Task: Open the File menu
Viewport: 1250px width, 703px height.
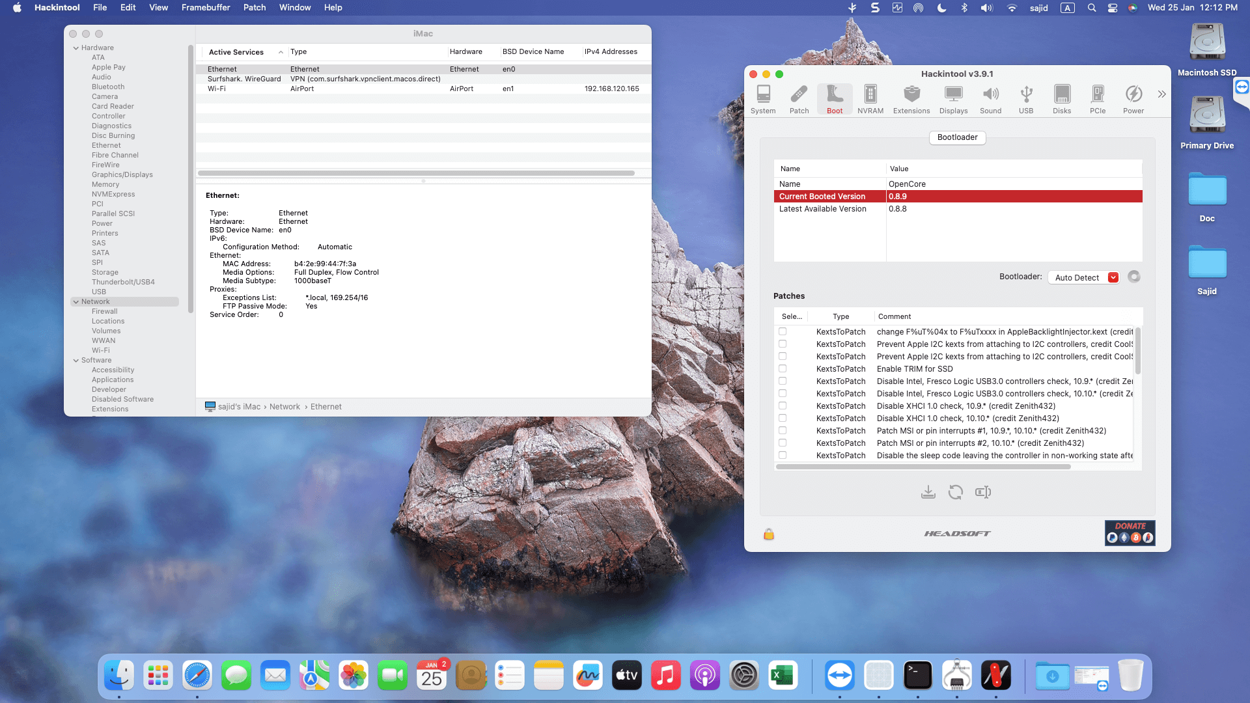Action: click(100, 8)
